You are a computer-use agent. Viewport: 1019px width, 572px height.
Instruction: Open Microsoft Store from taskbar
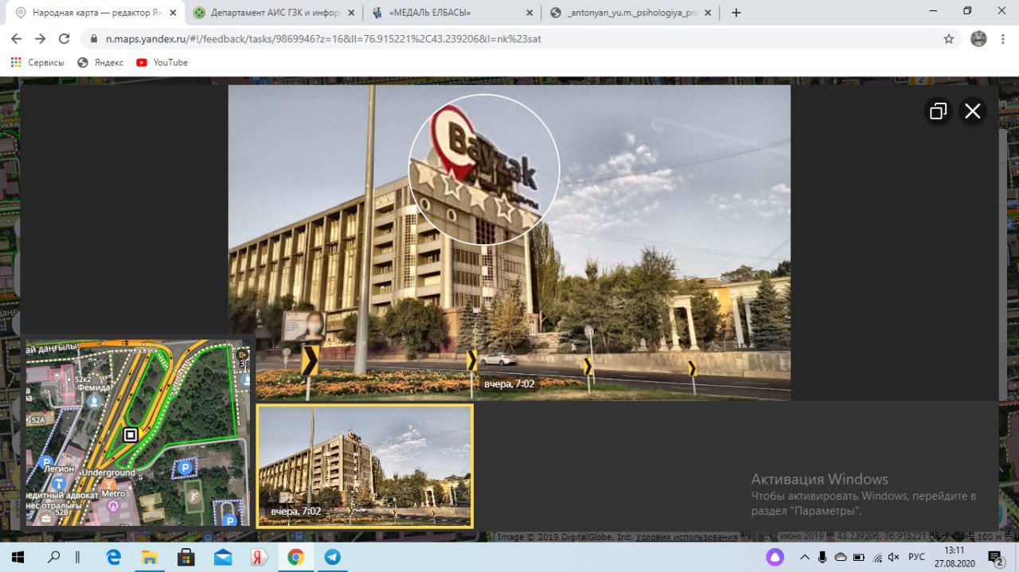[186, 557]
